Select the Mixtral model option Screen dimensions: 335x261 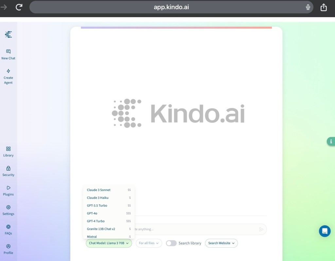click(x=92, y=236)
